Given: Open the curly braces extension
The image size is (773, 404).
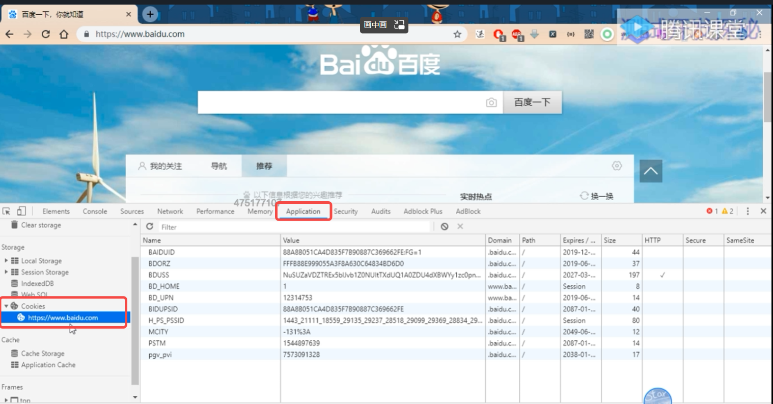Looking at the screenshot, I should [x=571, y=34].
